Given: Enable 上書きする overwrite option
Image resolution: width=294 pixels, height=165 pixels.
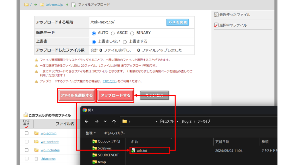Looking at the screenshot, I should [125, 41].
